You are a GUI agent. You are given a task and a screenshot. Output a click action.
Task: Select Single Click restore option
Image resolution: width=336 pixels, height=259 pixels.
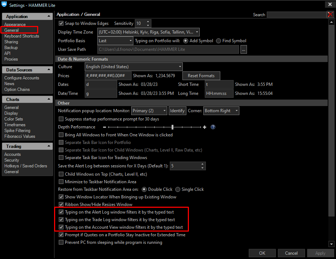178,189
